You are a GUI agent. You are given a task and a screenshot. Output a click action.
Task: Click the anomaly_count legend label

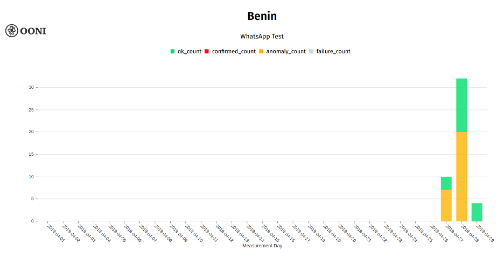tap(286, 51)
